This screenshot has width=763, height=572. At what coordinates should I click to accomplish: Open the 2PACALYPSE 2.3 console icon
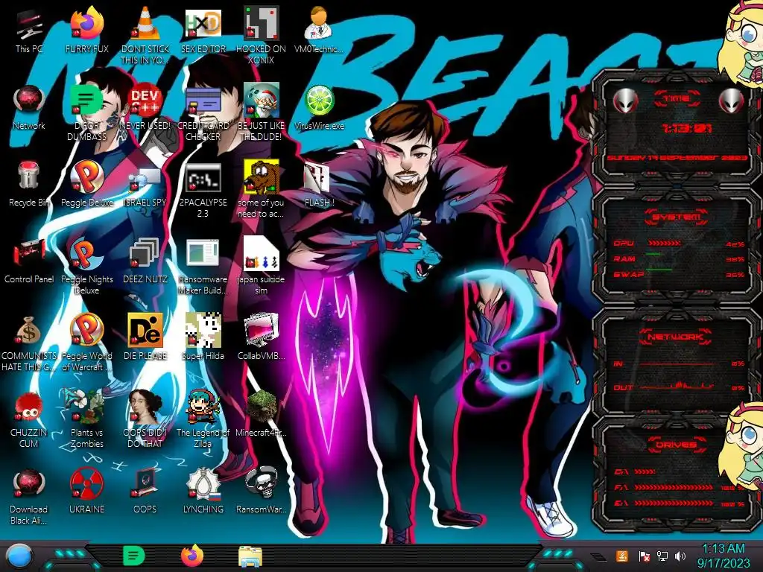[203, 191]
